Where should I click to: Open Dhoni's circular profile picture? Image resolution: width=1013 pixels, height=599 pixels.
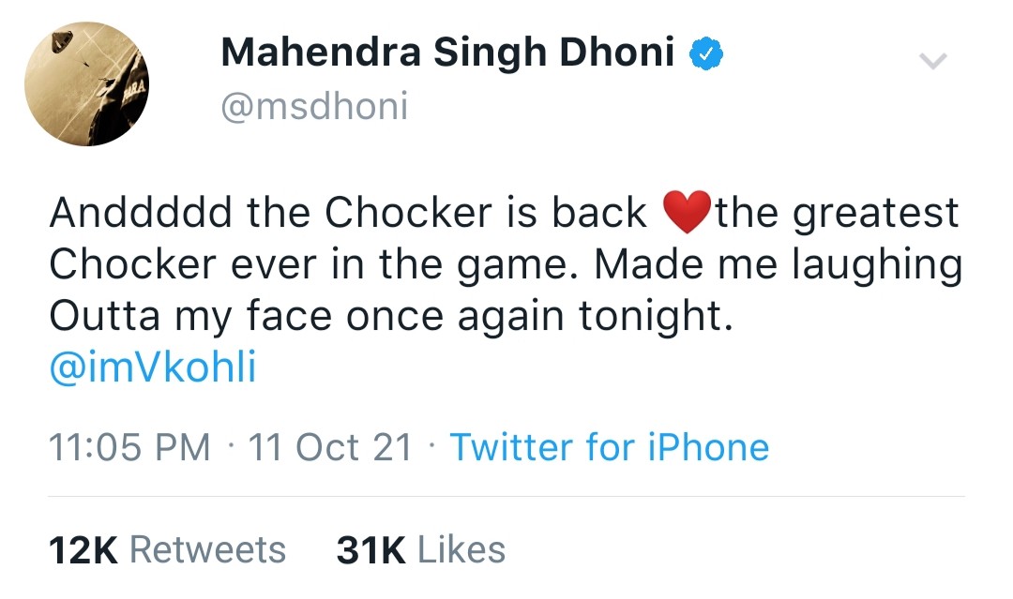pos(86,84)
